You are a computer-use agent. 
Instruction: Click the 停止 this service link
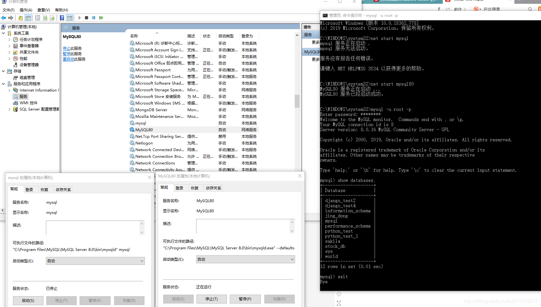click(67, 48)
